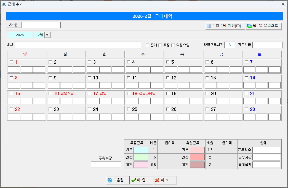Click the 수 Wednesday column header
This screenshot has width=288, height=188.
tap(144, 55)
